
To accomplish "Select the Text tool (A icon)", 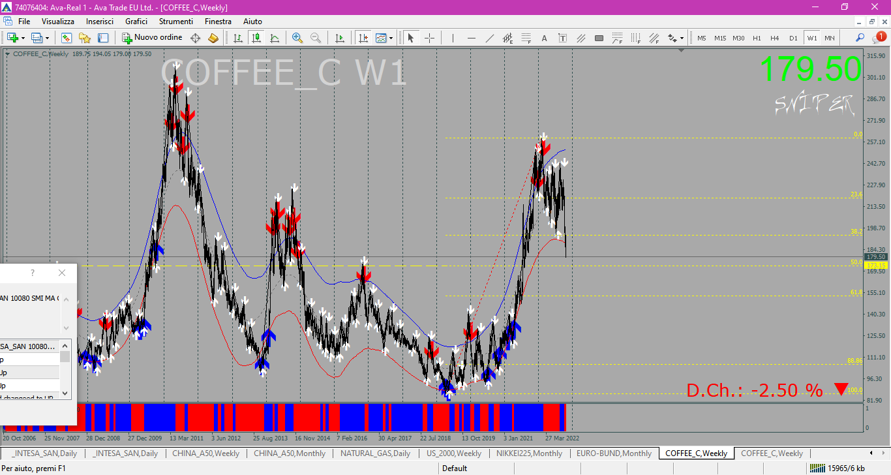I will [x=544, y=38].
